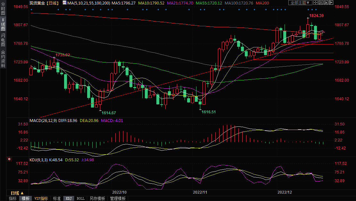Toggle the BOLL template

point(80,198)
